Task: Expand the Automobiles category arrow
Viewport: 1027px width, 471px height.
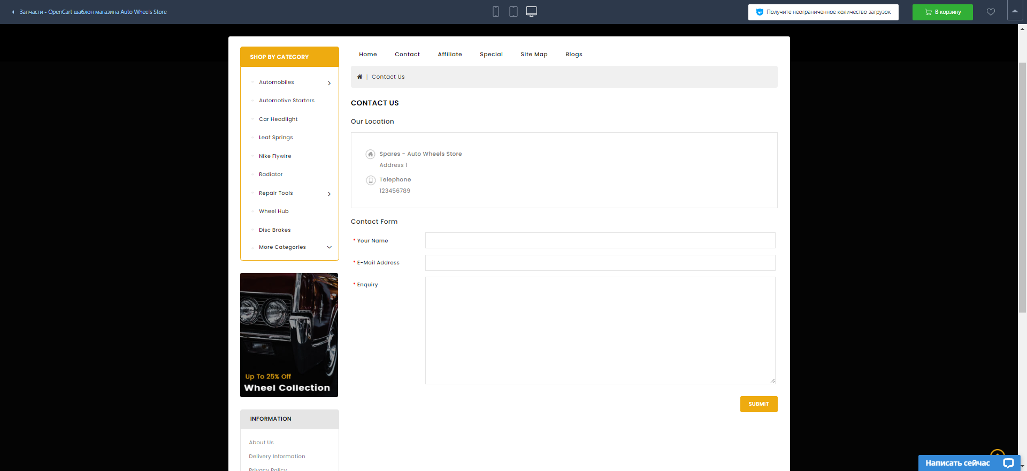Action: (329, 83)
